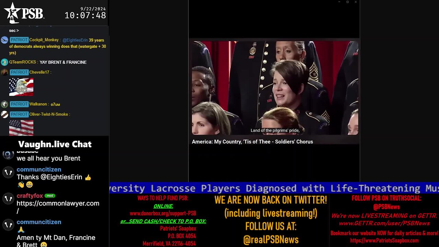
Task: Click the @PSBNews TruthSocial handle
Action: [x=387, y=207]
